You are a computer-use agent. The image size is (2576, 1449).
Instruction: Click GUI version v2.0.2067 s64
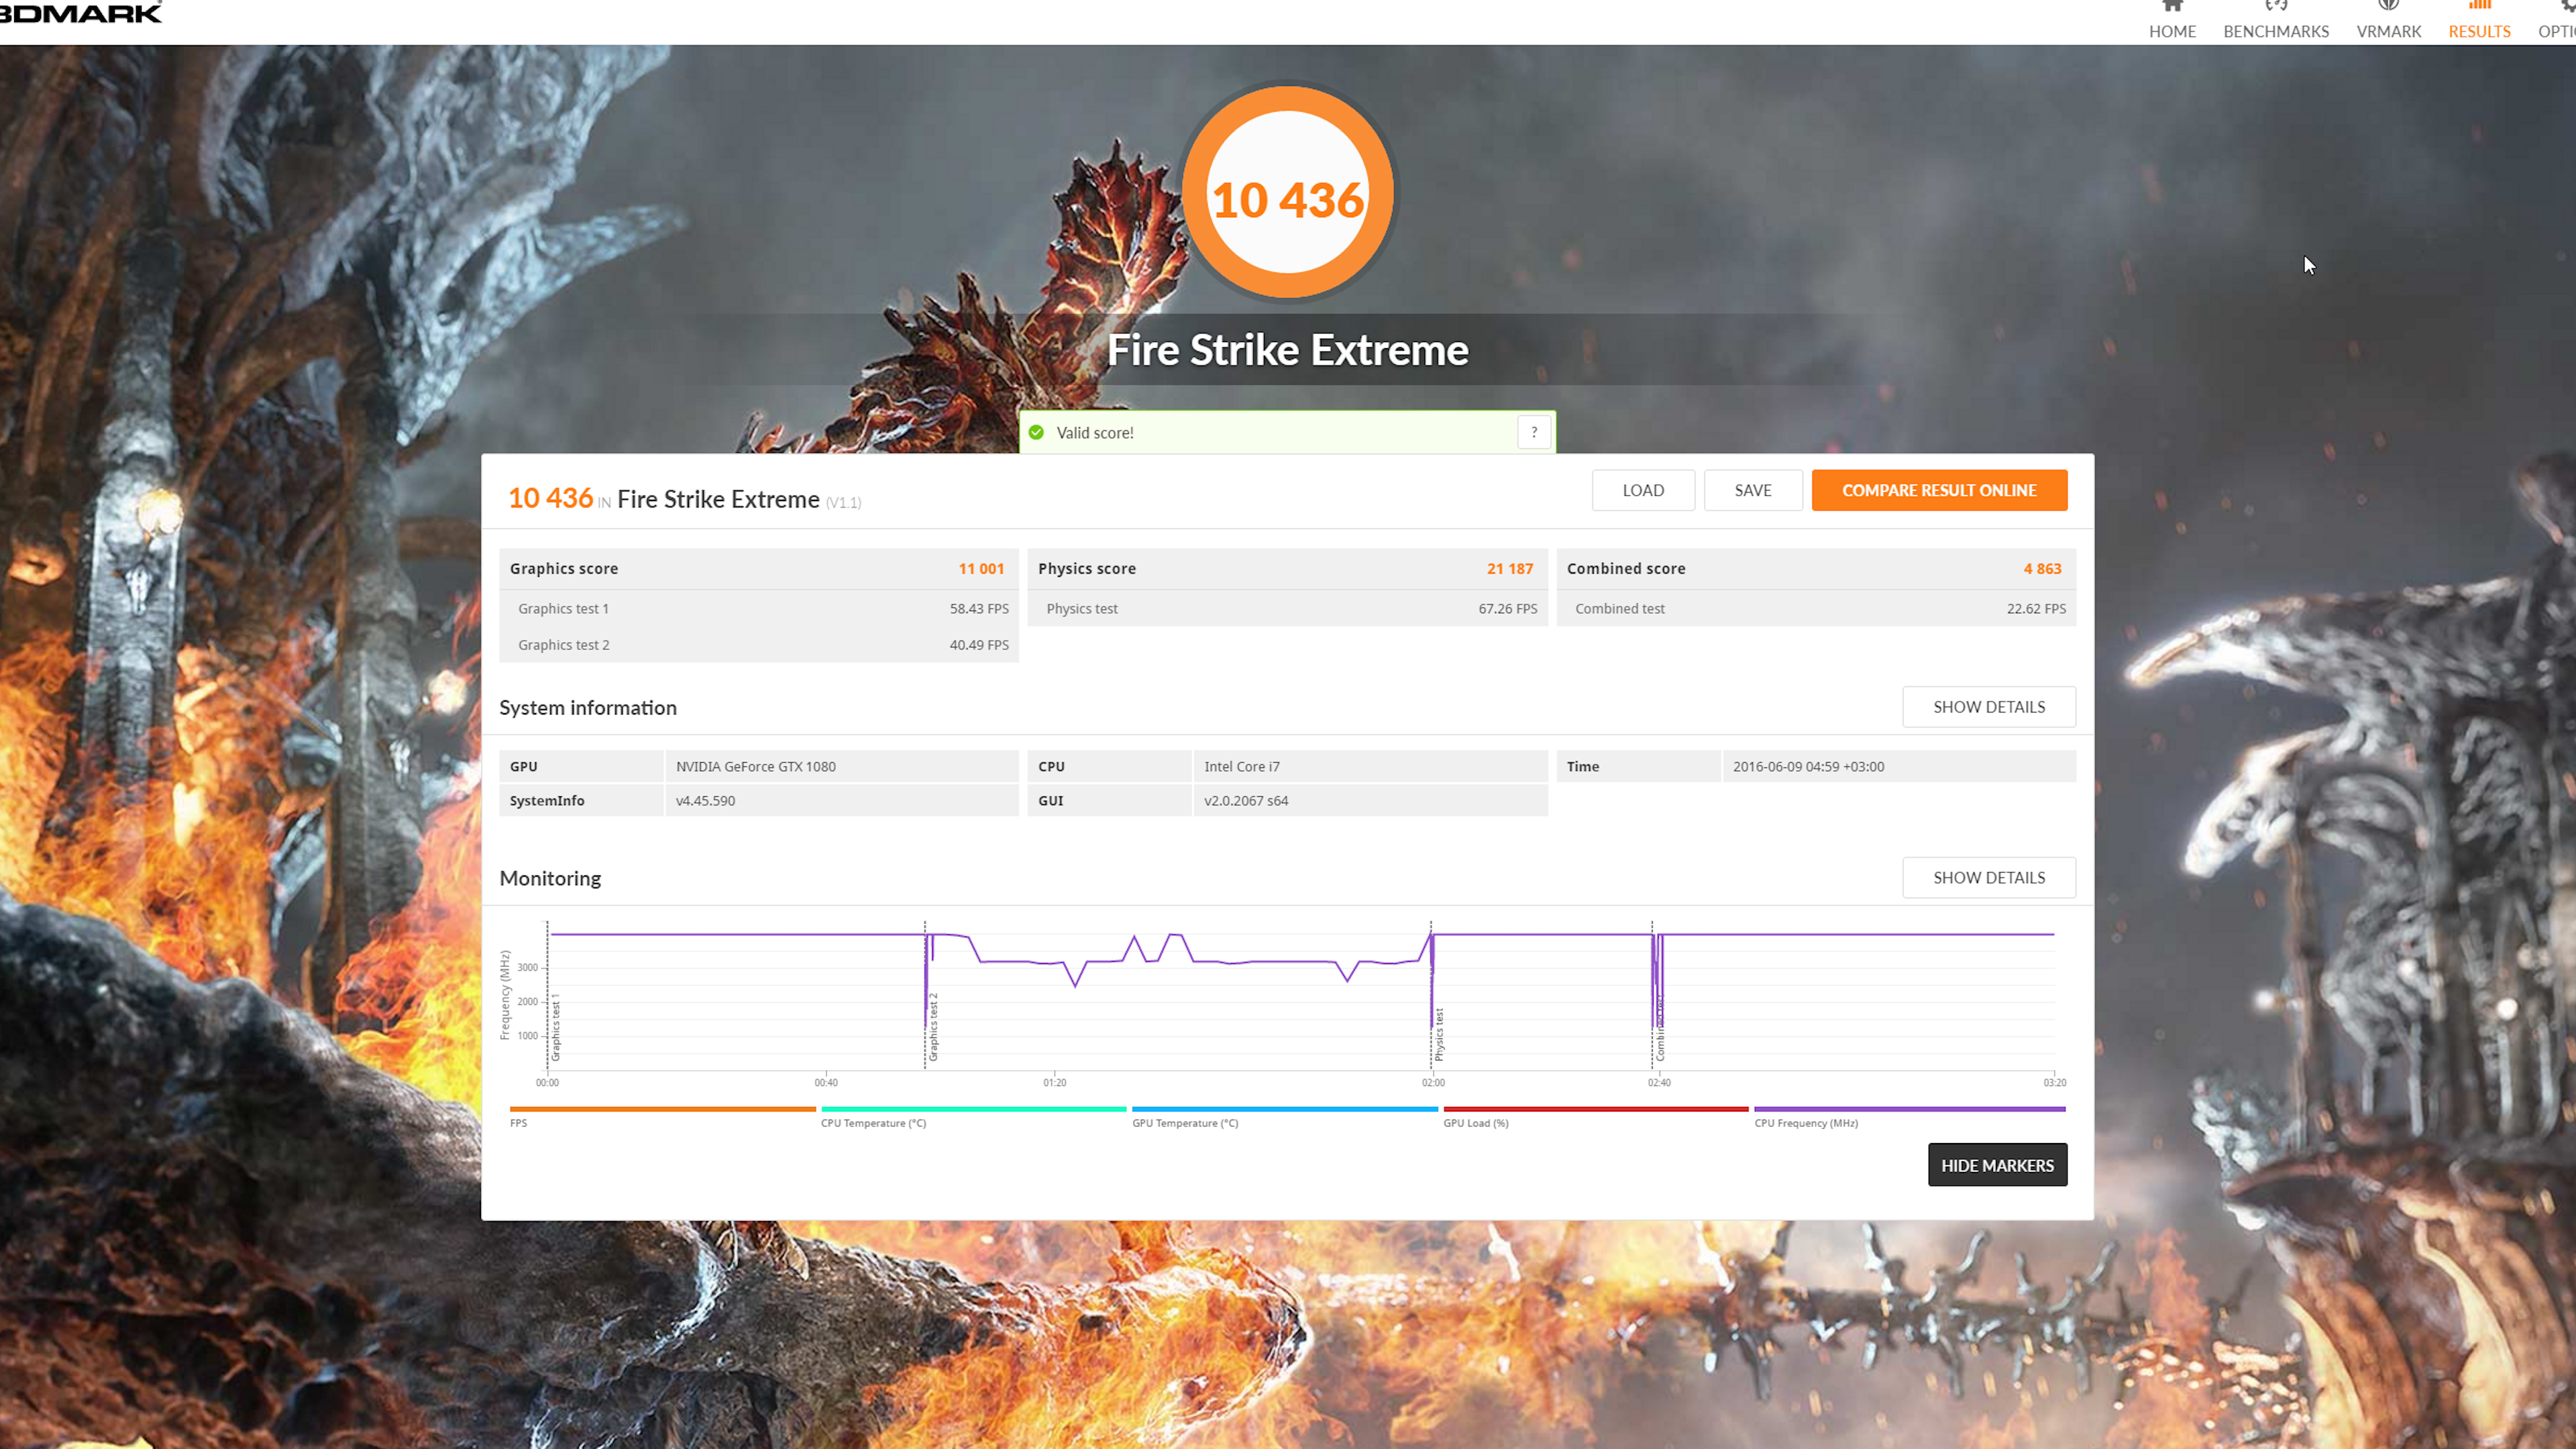(1245, 800)
